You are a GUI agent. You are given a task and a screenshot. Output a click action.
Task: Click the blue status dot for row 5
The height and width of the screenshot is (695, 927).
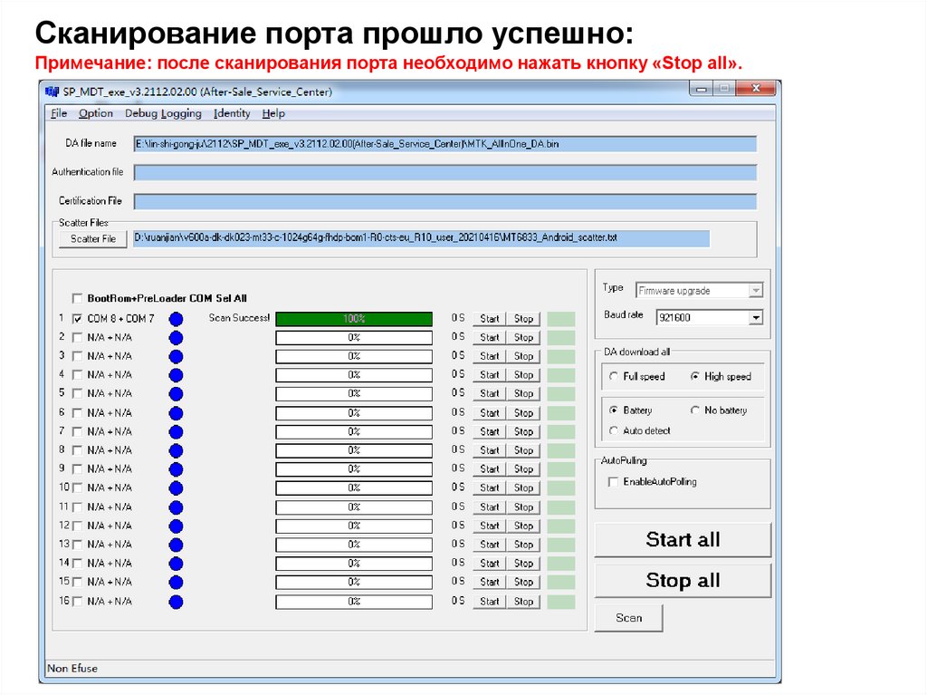coord(176,394)
